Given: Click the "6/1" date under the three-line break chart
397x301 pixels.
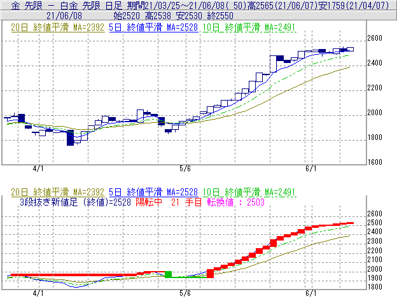Looking at the screenshot, I should coord(311,293).
